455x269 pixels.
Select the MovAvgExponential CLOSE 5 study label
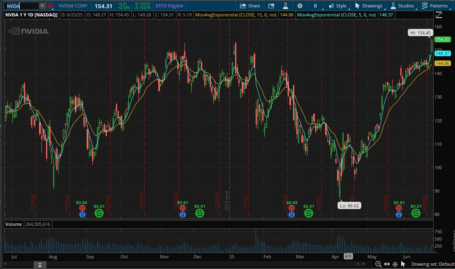pyautogui.click(x=336, y=15)
